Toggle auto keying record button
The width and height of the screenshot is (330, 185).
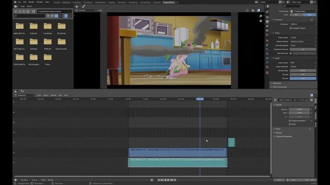coord(152,180)
